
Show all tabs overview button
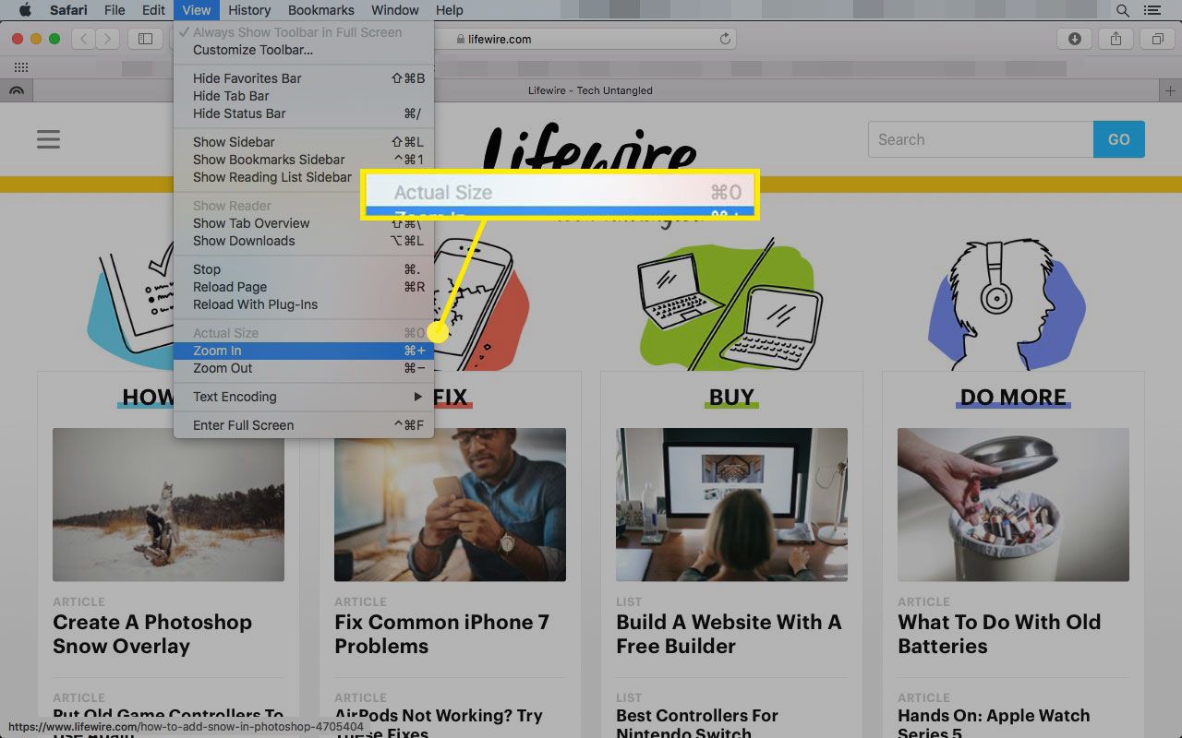coord(1157,39)
